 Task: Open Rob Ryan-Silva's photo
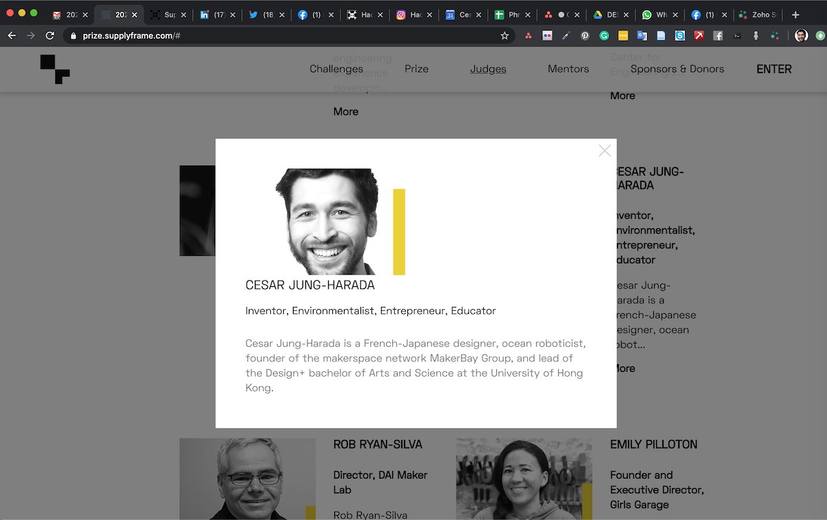[247, 479]
